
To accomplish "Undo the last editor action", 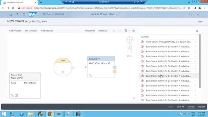I will click(114, 31).
